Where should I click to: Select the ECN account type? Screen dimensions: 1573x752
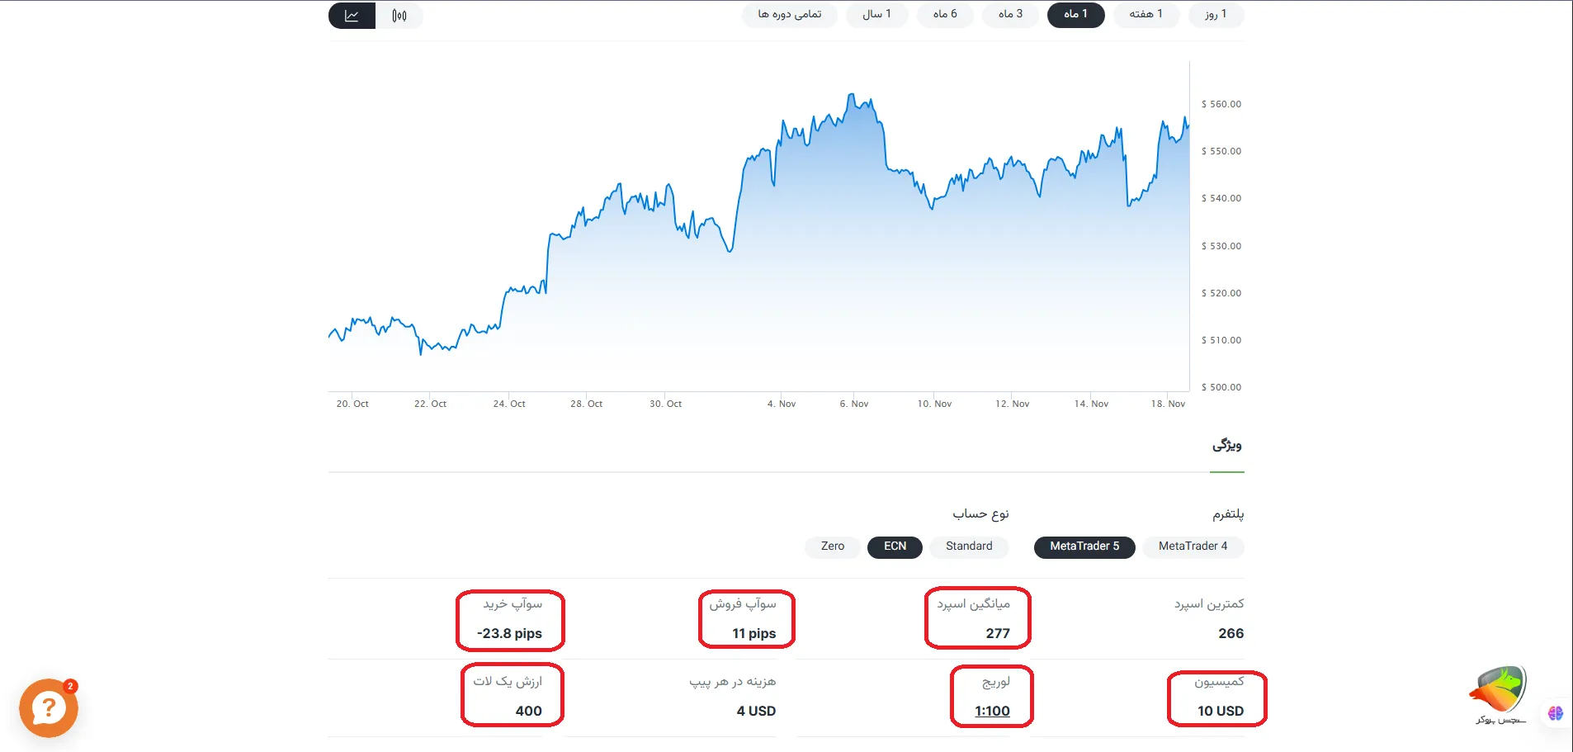[895, 546]
